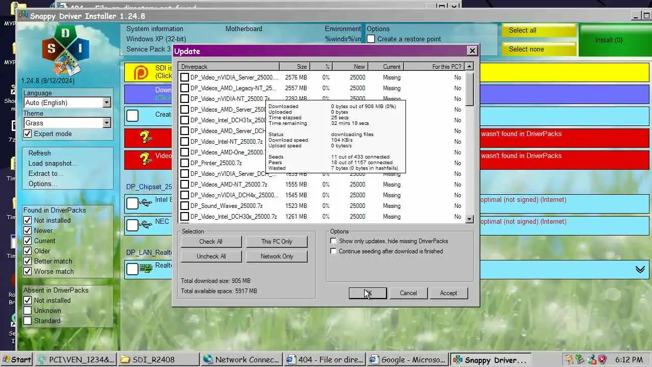Sort the update list by the New column
The image size is (652, 367).
[x=350, y=67]
